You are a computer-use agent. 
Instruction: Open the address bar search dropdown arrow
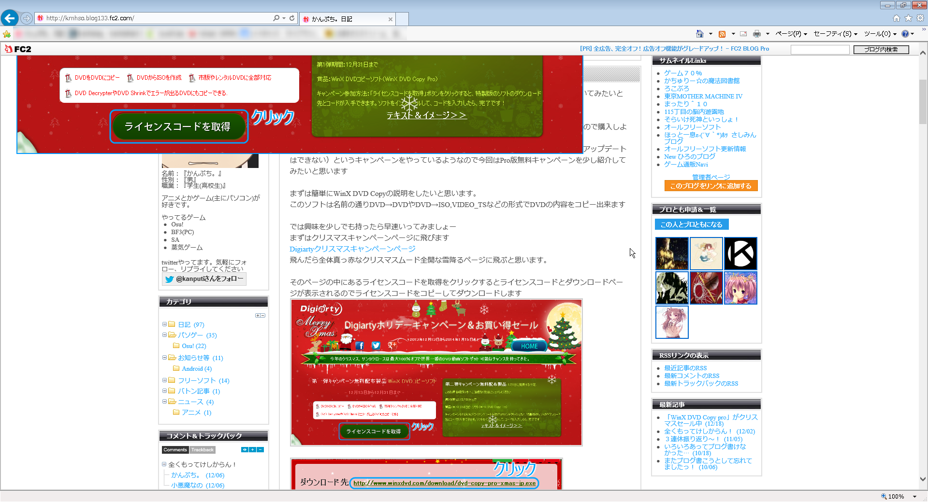click(284, 18)
